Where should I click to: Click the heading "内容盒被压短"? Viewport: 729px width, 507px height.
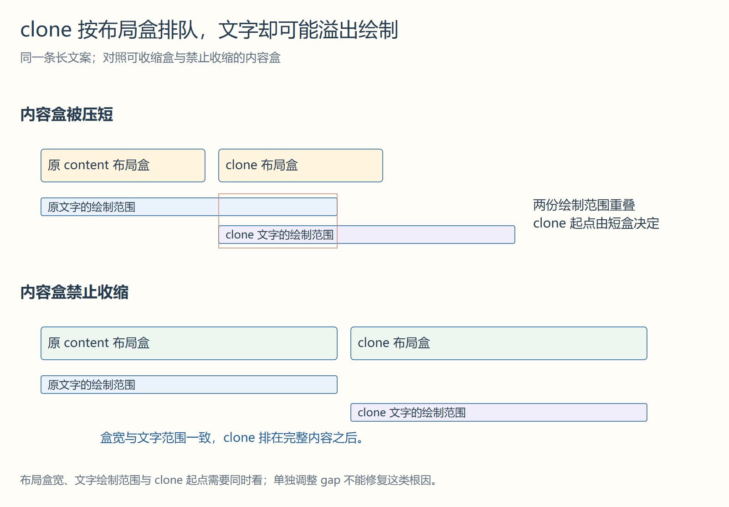point(67,114)
